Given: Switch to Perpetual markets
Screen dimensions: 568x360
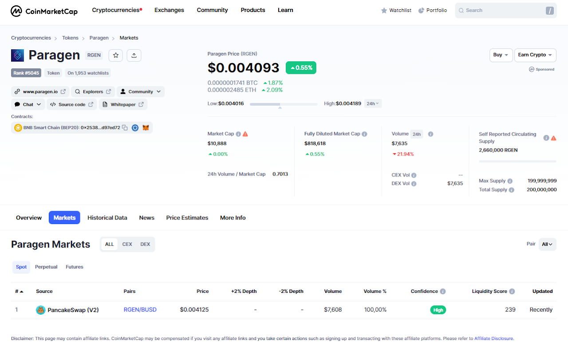Looking at the screenshot, I should tap(46, 267).
